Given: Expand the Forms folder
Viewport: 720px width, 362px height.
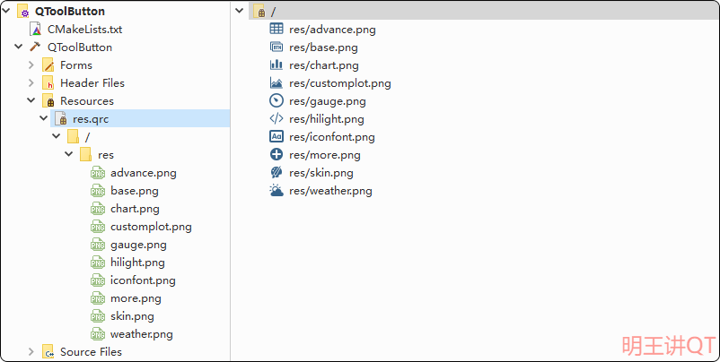Looking at the screenshot, I should (x=31, y=65).
